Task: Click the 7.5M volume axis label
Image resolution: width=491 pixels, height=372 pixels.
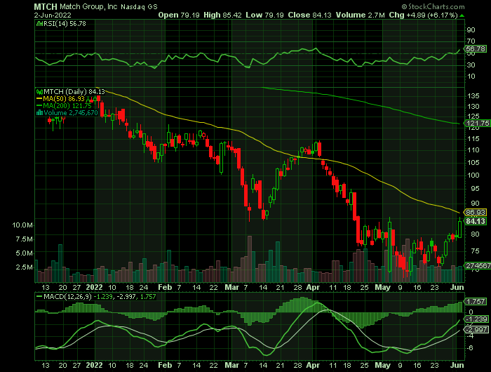Action: pyautogui.click(x=24, y=239)
